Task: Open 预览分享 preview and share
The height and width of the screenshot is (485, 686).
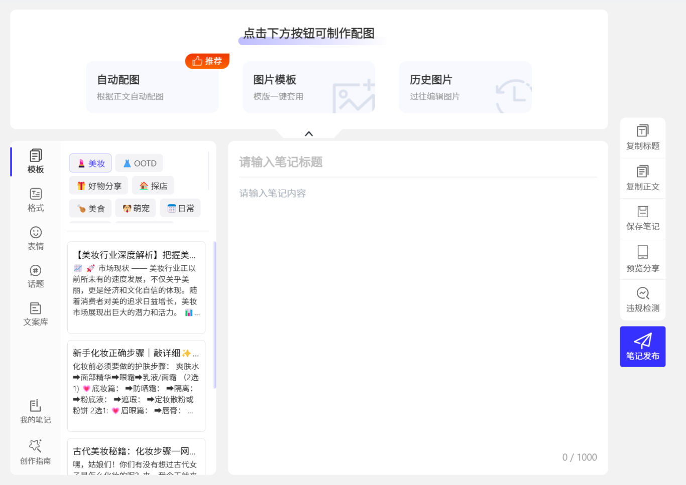Action: pyautogui.click(x=642, y=259)
